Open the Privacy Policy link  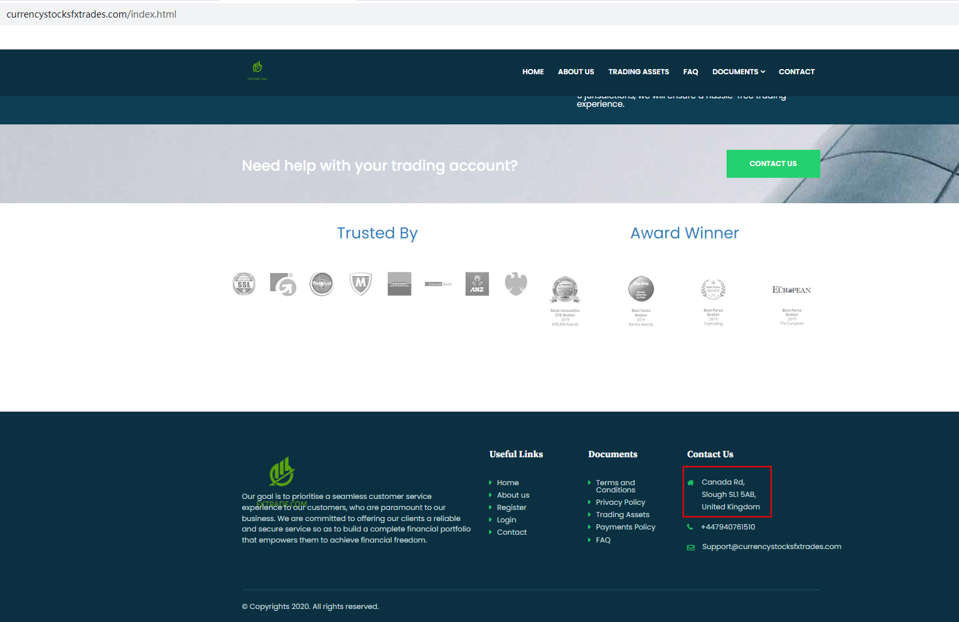point(620,502)
